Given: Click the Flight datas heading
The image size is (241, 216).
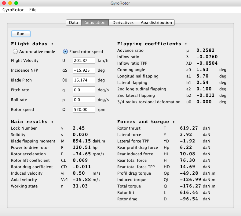Looking at the screenshot, I should pos(32,44).
